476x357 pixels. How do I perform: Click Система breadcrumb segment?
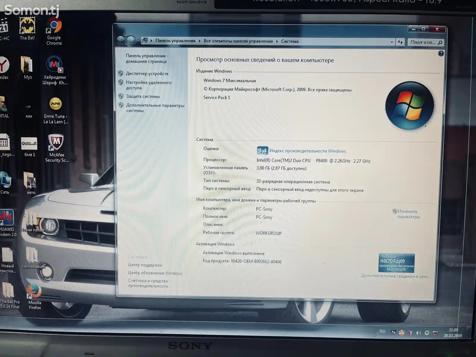click(x=290, y=41)
